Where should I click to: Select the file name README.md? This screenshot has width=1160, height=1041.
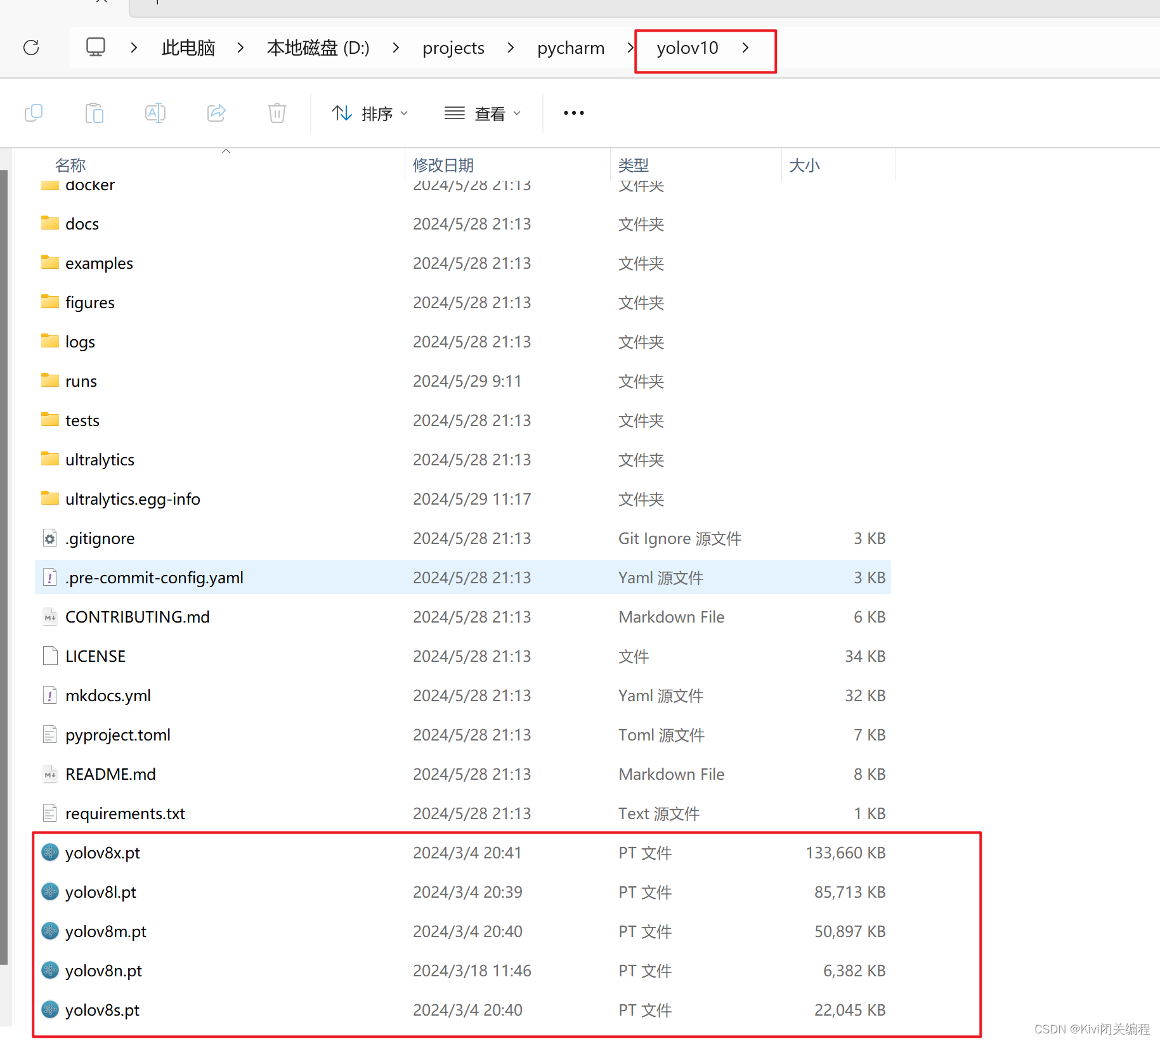tap(110, 775)
